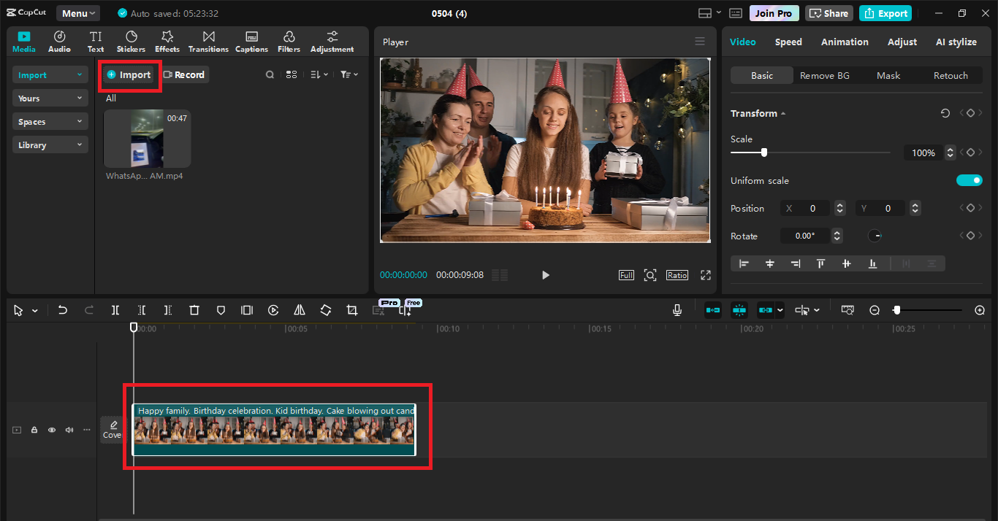Click the undo arrow in timeline toolbar

pyautogui.click(x=63, y=310)
